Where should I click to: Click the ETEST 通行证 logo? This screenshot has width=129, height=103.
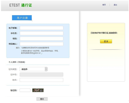pos(21,5)
